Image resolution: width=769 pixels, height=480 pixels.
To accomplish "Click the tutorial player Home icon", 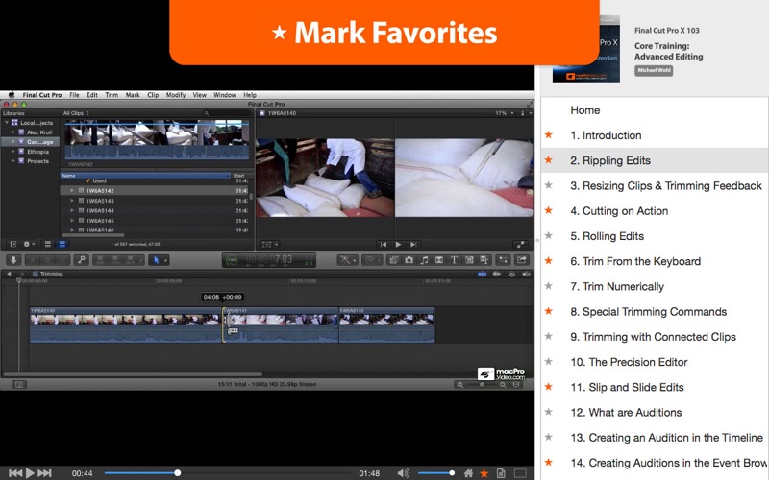I will [468, 473].
